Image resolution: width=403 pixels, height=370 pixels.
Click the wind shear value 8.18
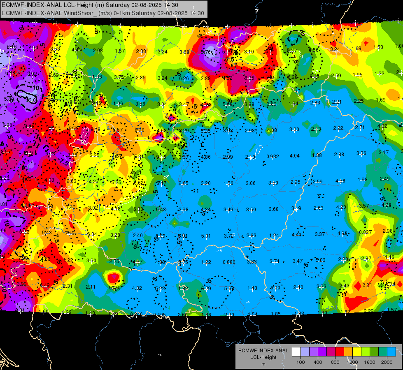pos(96,129)
